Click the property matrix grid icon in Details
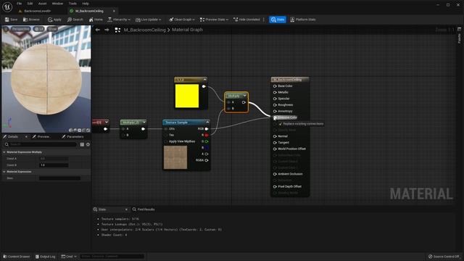The height and width of the screenshot is (261, 464). click(82, 144)
